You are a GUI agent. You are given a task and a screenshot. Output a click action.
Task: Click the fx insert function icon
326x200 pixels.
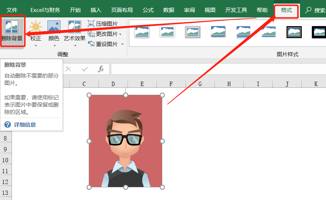tap(101, 69)
